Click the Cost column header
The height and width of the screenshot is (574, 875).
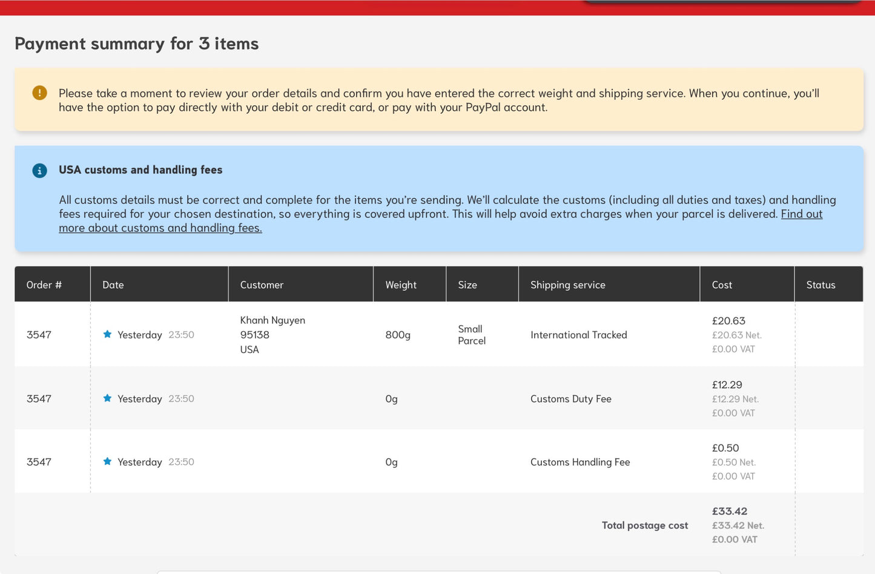click(x=722, y=285)
